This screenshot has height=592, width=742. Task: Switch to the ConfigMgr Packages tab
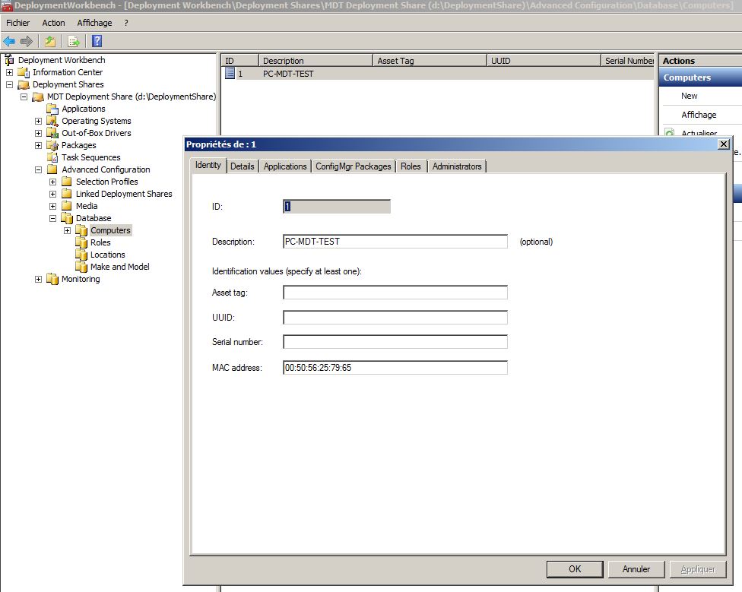click(354, 166)
